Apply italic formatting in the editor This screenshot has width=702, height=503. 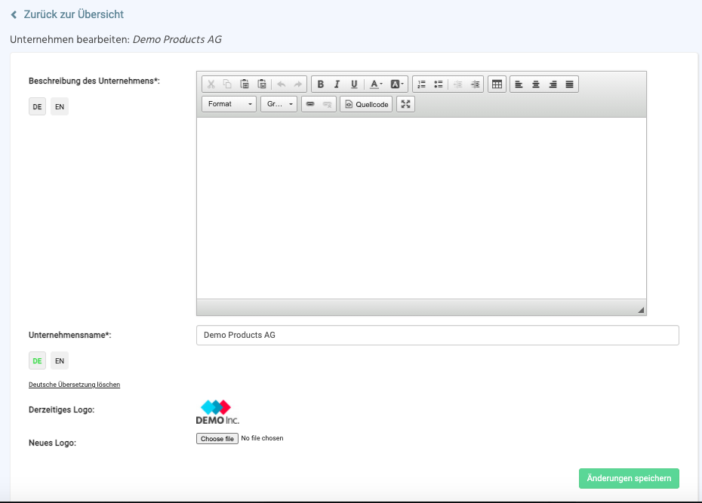tap(337, 84)
